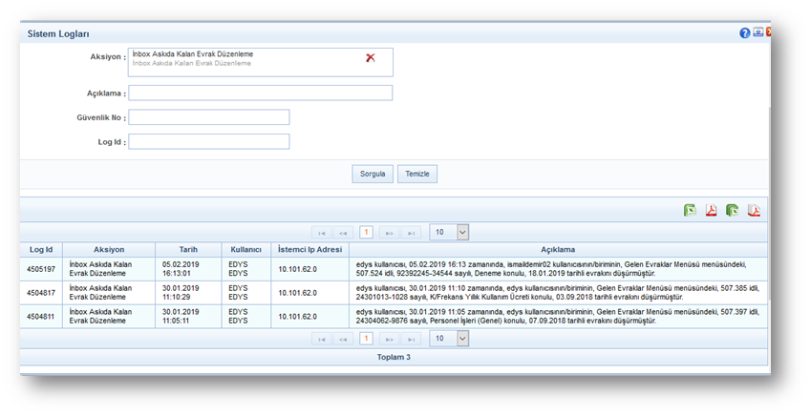
Task: Click the first red PDF export icon
Action: pyautogui.click(x=712, y=210)
